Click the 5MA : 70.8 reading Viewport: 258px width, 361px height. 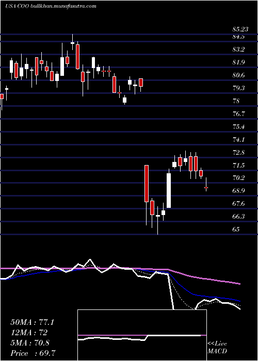click(30, 343)
